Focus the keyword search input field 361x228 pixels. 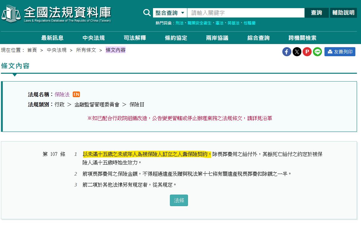tap(246, 13)
